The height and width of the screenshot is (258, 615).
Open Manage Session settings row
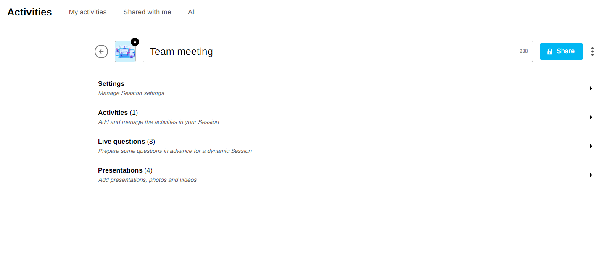pyautogui.click(x=131, y=93)
